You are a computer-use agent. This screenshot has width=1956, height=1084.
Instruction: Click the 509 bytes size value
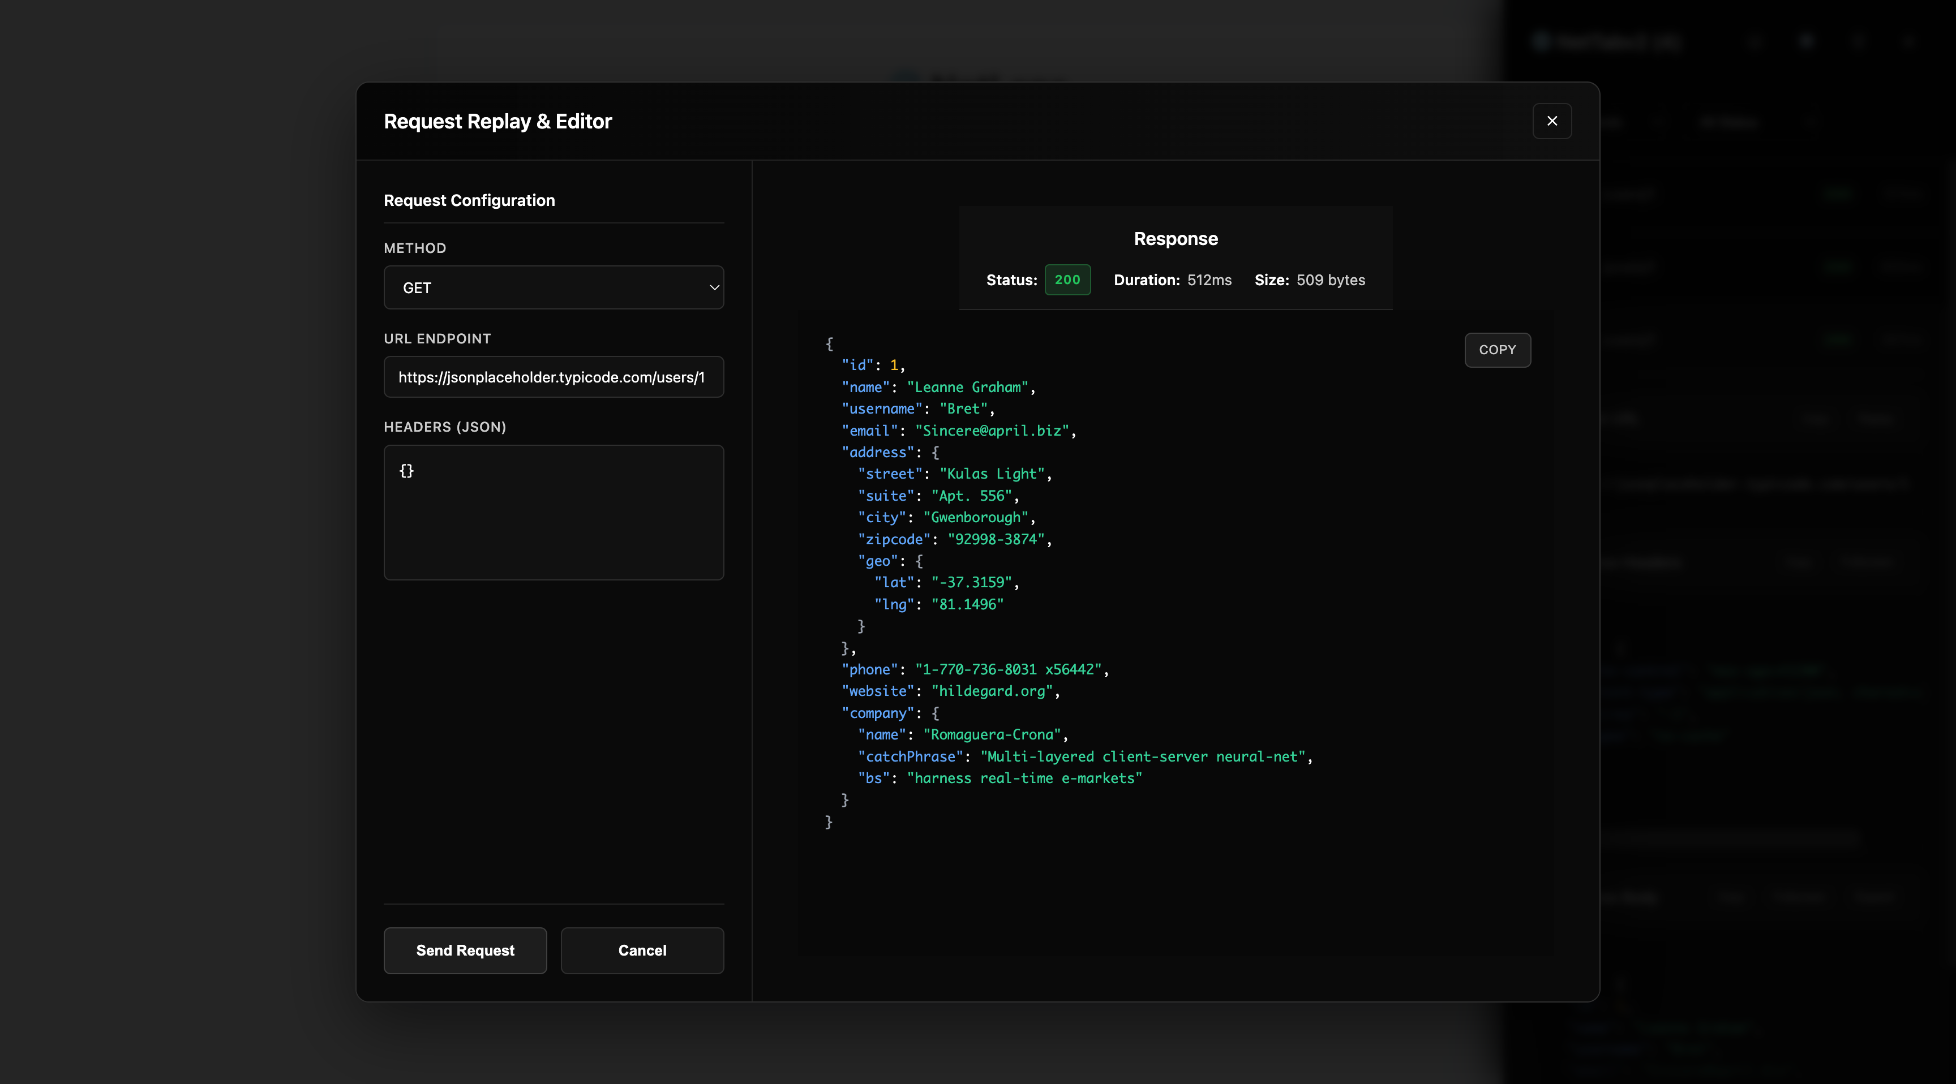(x=1331, y=280)
